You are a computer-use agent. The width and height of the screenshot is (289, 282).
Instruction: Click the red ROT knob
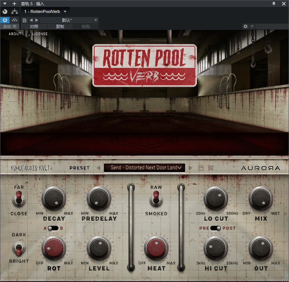[54, 248]
